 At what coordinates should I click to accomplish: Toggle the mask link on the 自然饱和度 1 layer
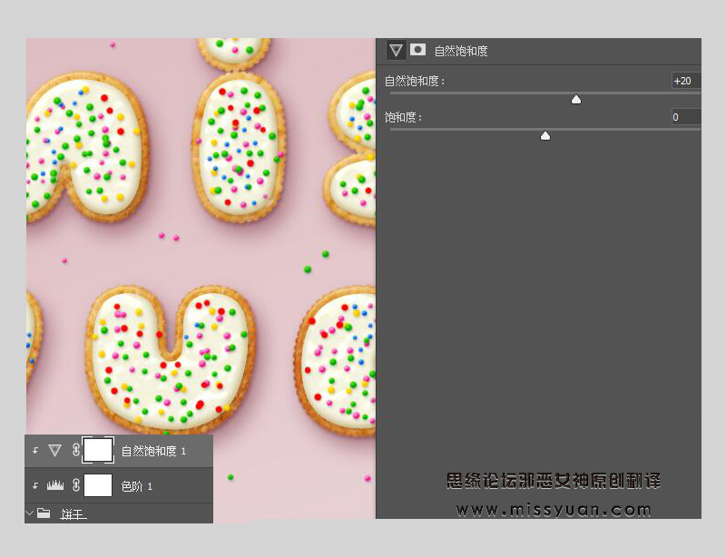(x=76, y=450)
